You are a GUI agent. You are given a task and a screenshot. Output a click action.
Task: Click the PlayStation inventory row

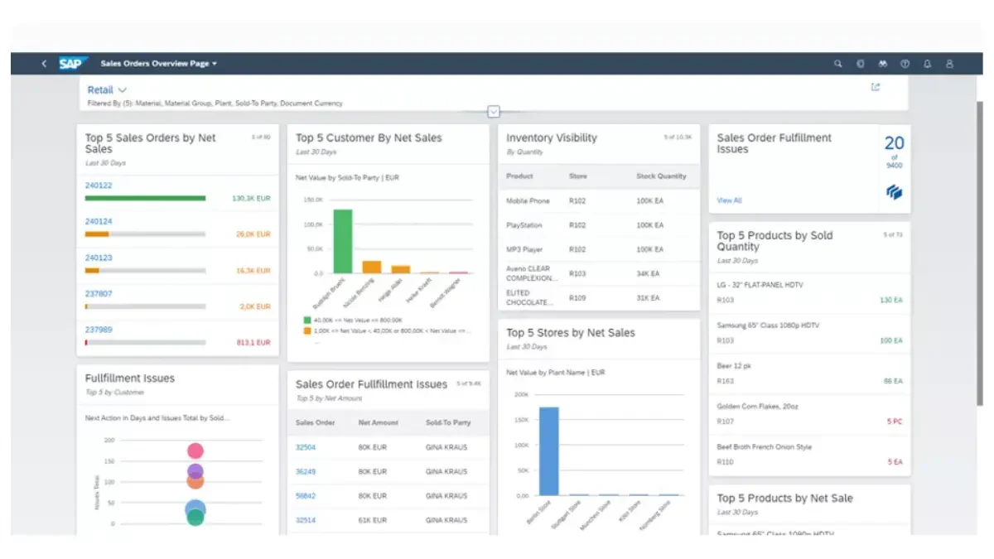(x=599, y=225)
